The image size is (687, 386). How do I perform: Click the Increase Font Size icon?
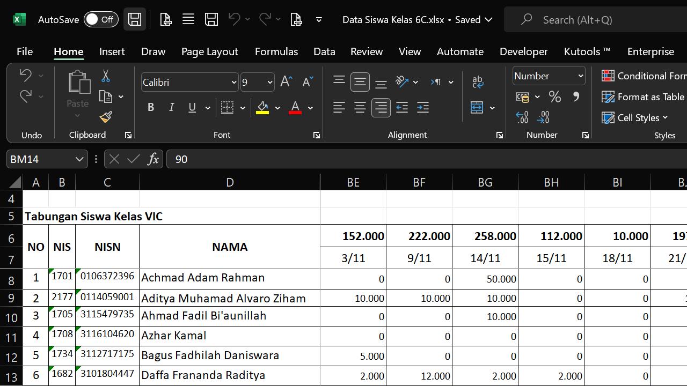pyautogui.click(x=286, y=81)
